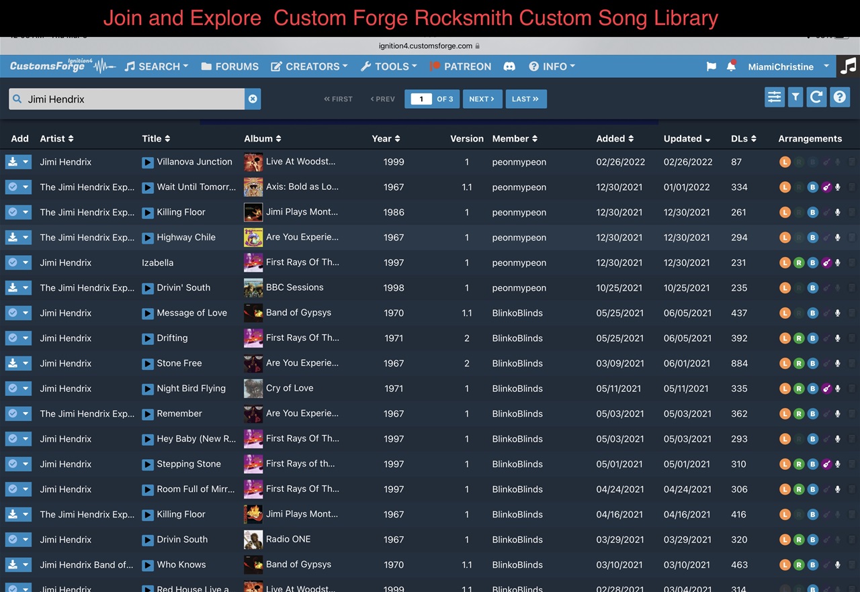Click the checkmark icon for Stepping Stone row

(x=12, y=464)
